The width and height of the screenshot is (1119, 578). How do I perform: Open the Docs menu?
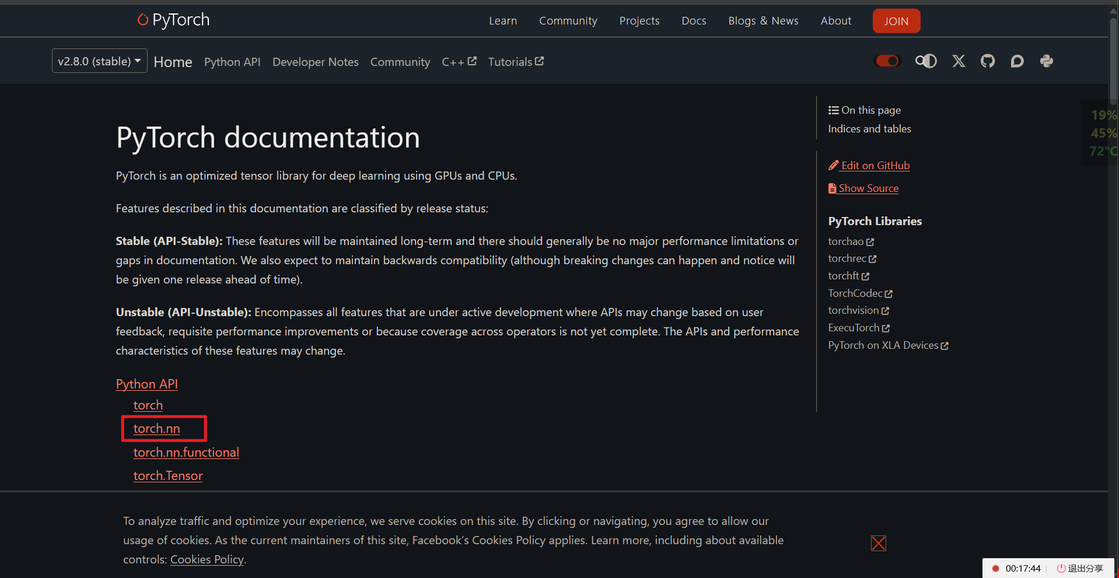[x=694, y=21]
